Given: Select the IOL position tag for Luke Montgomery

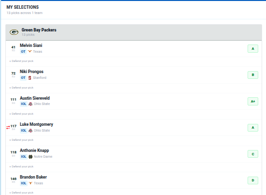Looking at the screenshot, I should pos(24,131).
